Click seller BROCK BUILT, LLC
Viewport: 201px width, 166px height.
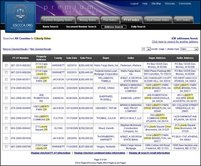tap(131, 118)
